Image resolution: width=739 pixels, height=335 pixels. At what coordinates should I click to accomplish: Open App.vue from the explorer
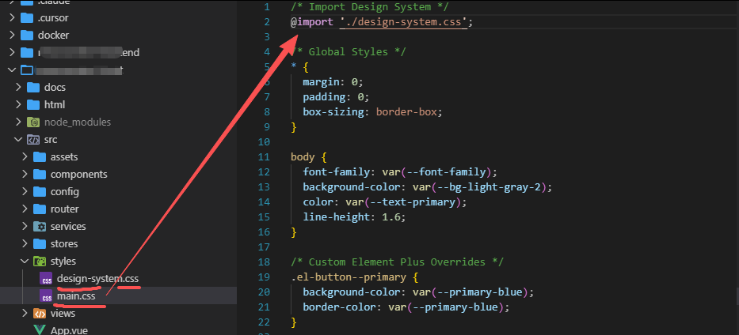click(x=69, y=329)
